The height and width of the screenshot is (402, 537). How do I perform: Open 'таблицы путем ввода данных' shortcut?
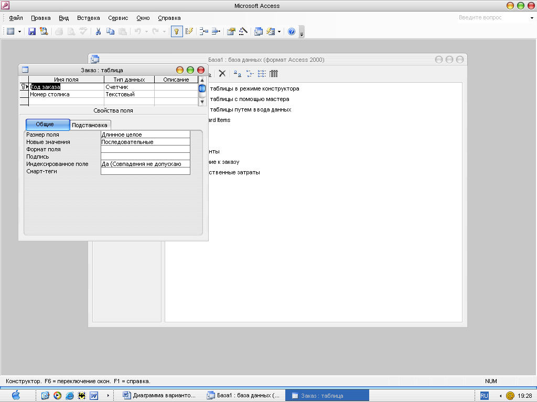pos(251,110)
